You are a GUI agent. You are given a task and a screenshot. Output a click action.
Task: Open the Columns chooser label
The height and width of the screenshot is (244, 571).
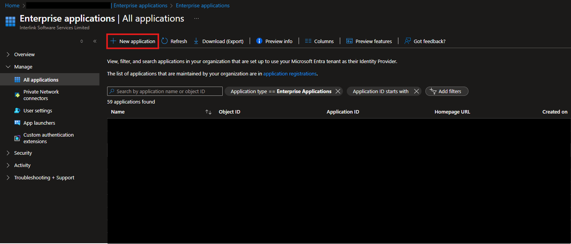click(x=324, y=41)
